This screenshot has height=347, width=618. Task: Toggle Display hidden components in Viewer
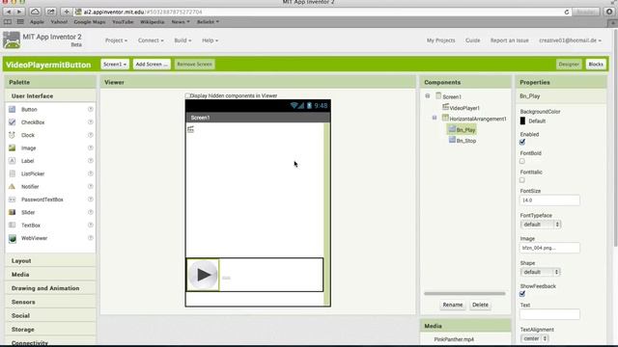point(187,95)
